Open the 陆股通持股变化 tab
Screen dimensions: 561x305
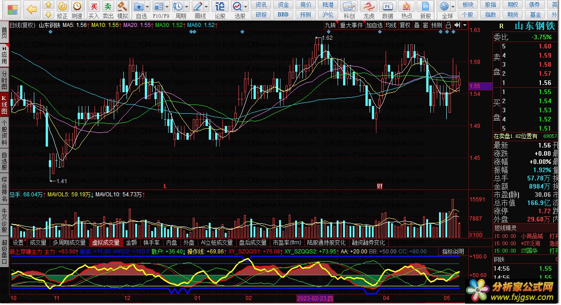[x=327, y=242]
